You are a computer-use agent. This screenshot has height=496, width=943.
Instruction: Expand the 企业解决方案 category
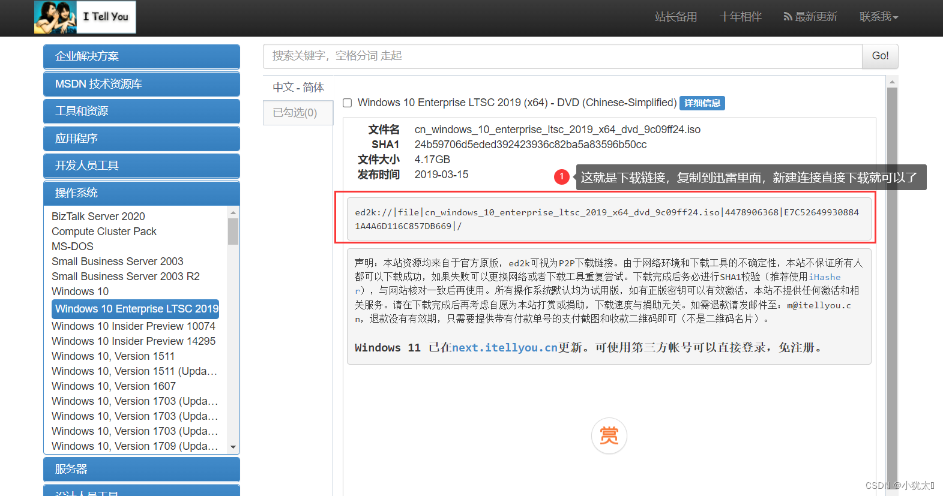click(x=142, y=56)
